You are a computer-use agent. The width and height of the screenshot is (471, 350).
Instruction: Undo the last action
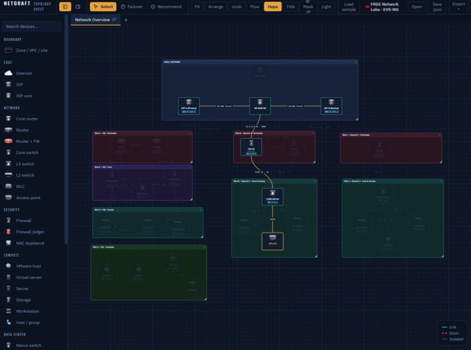tap(236, 7)
